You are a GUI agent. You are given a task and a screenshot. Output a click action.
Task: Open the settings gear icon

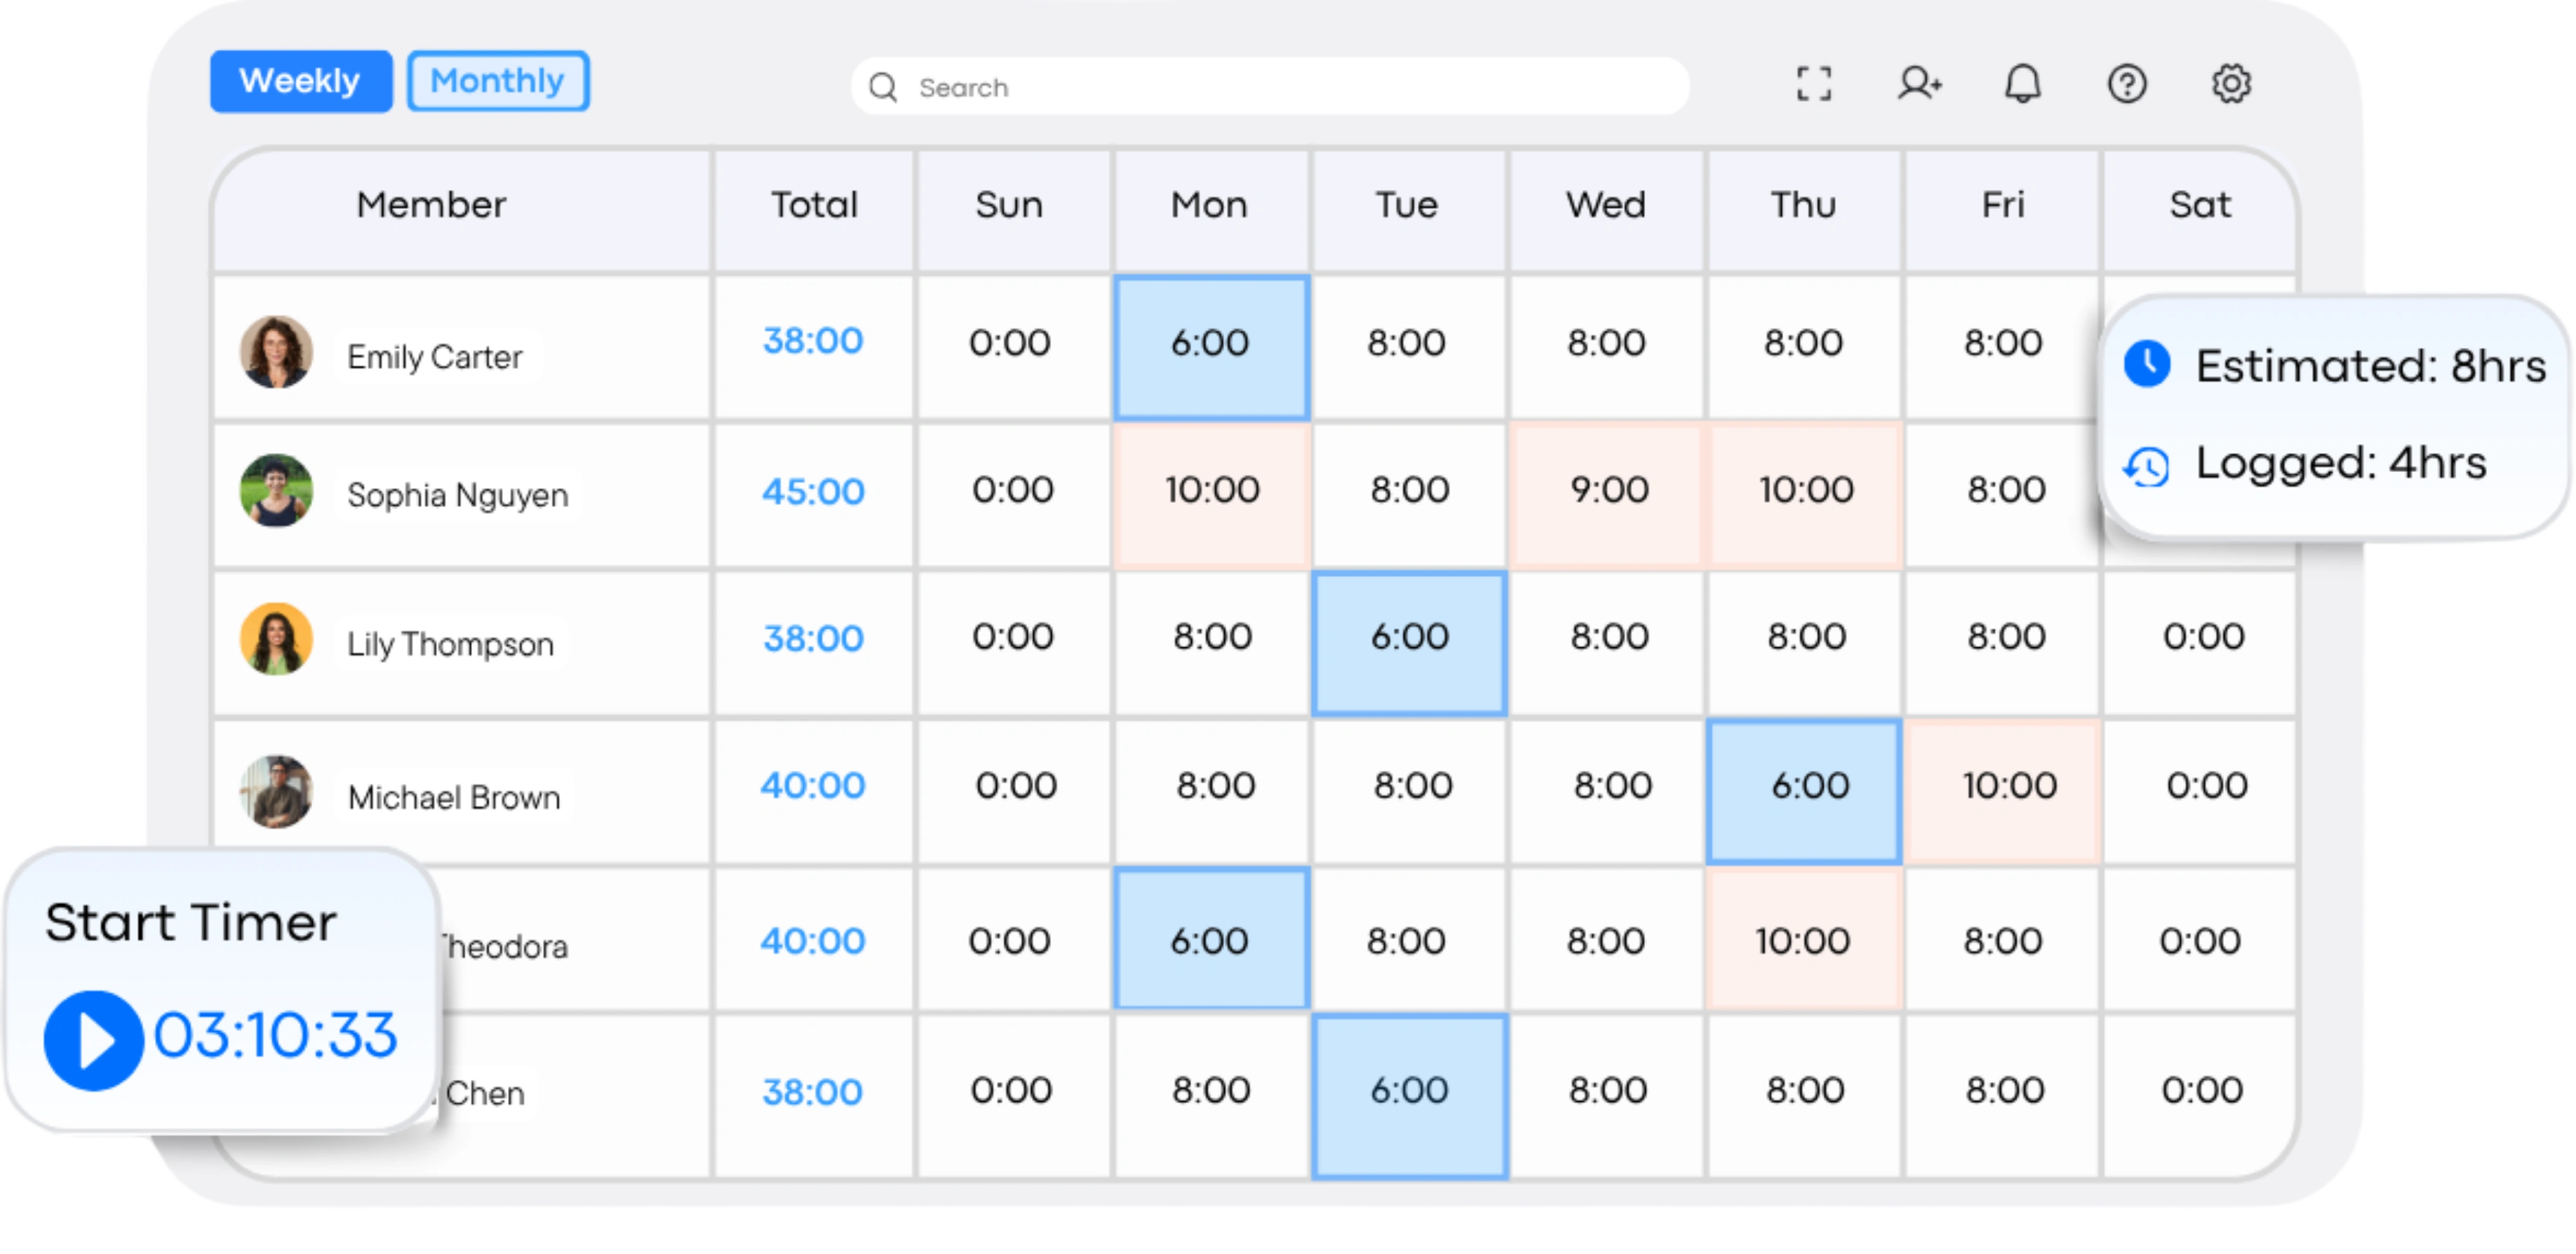click(x=2230, y=84)
